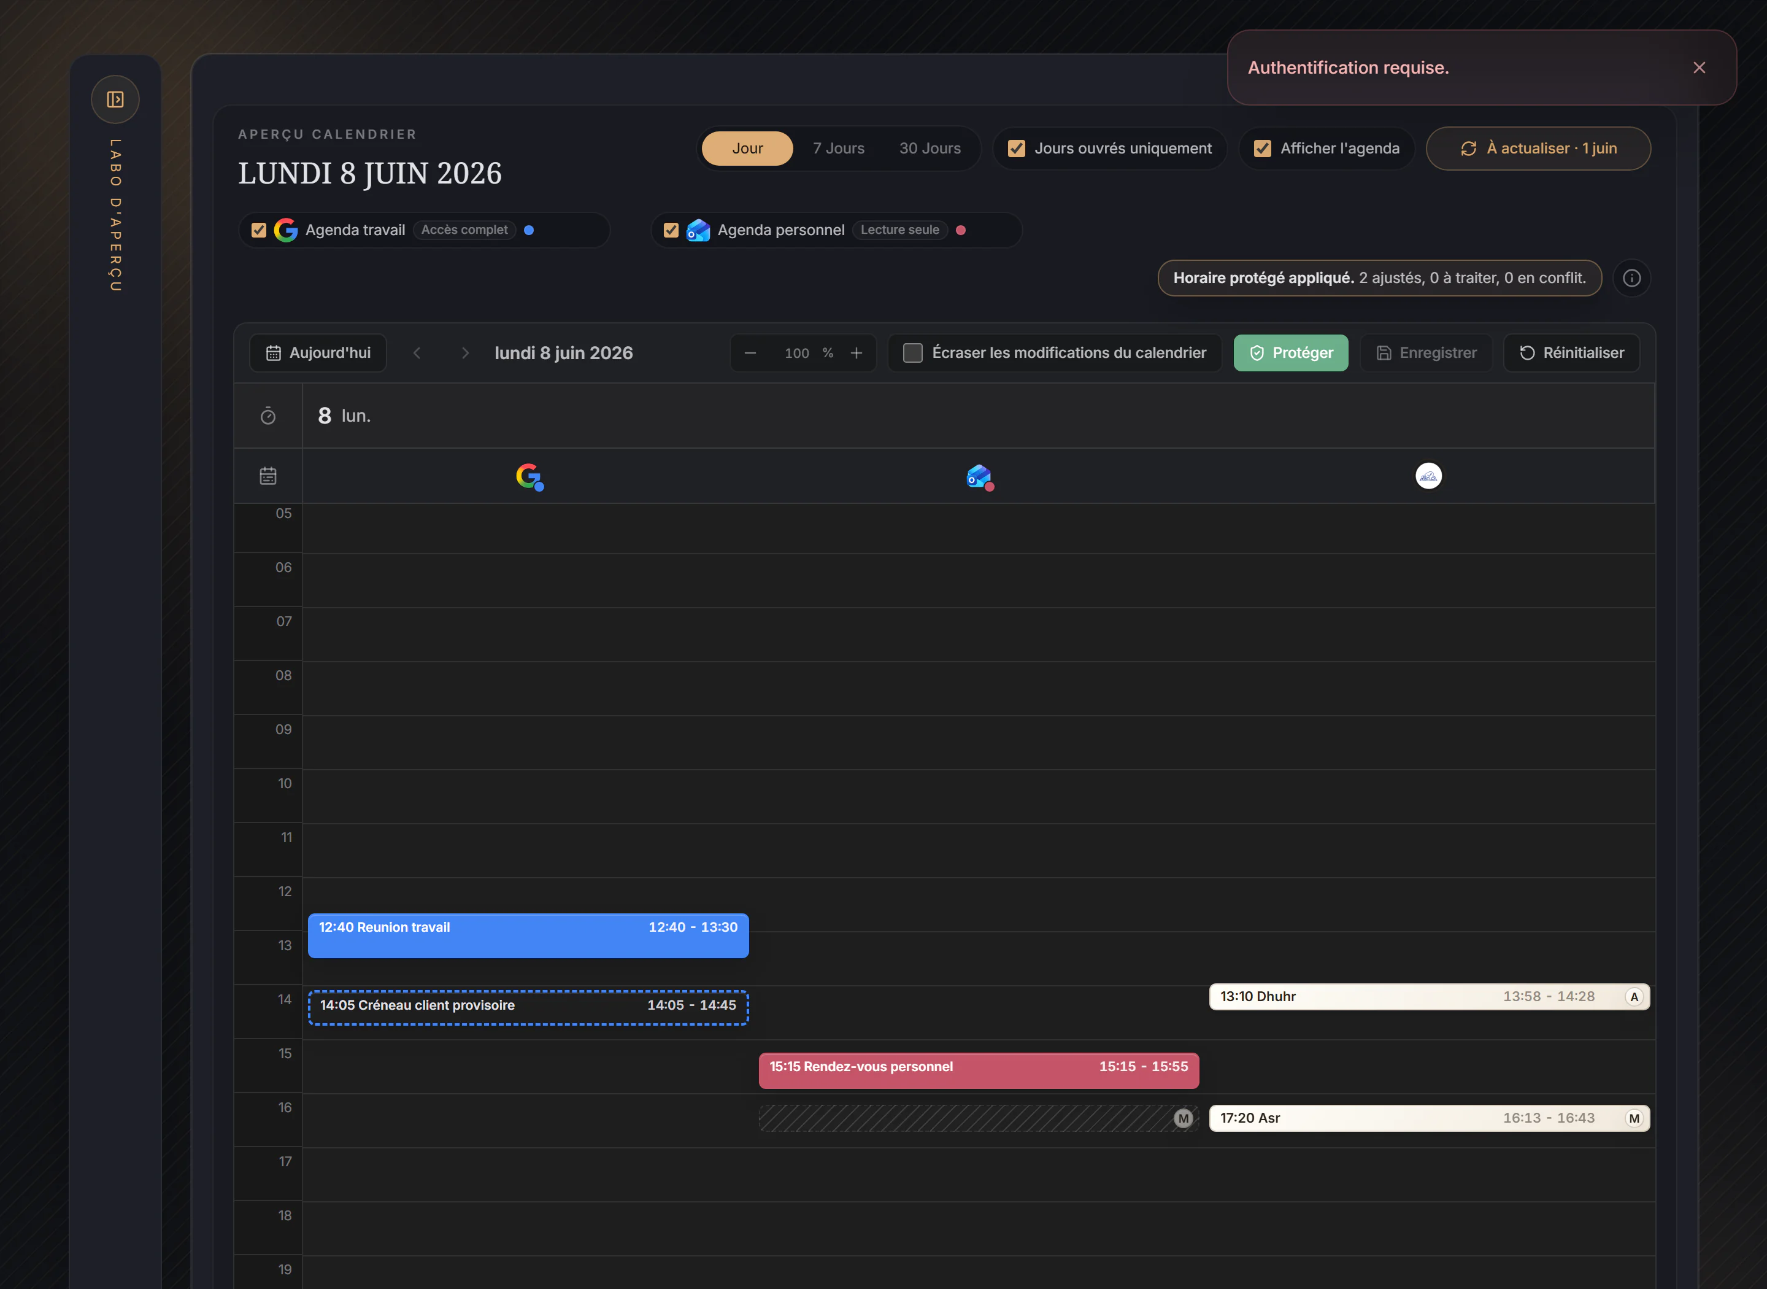The image size is (1767, 1289).
Task: Click the Outlook calendar column icon
Action: click(x=979, y=476)
